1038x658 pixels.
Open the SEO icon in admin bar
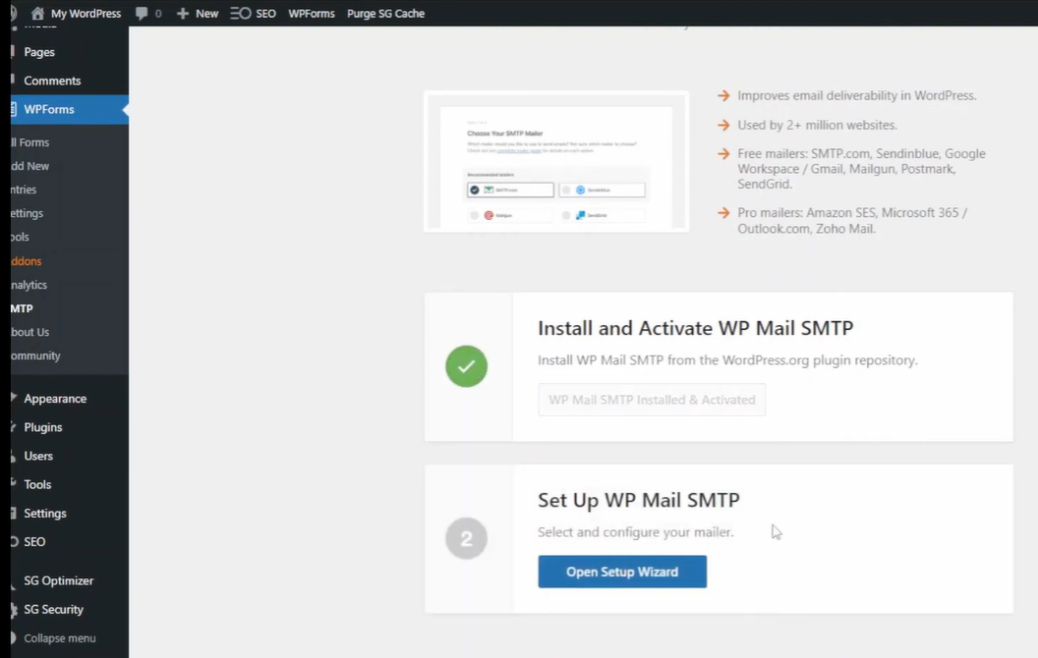pos(240,13)
